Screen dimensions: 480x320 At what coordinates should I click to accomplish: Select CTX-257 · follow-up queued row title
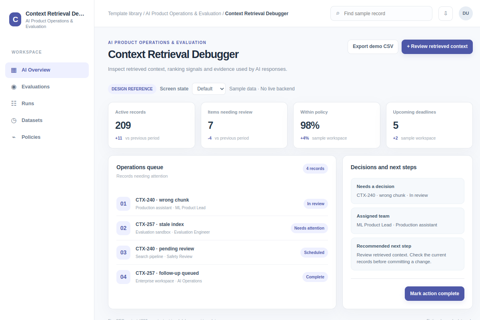[x=167, y=273]
